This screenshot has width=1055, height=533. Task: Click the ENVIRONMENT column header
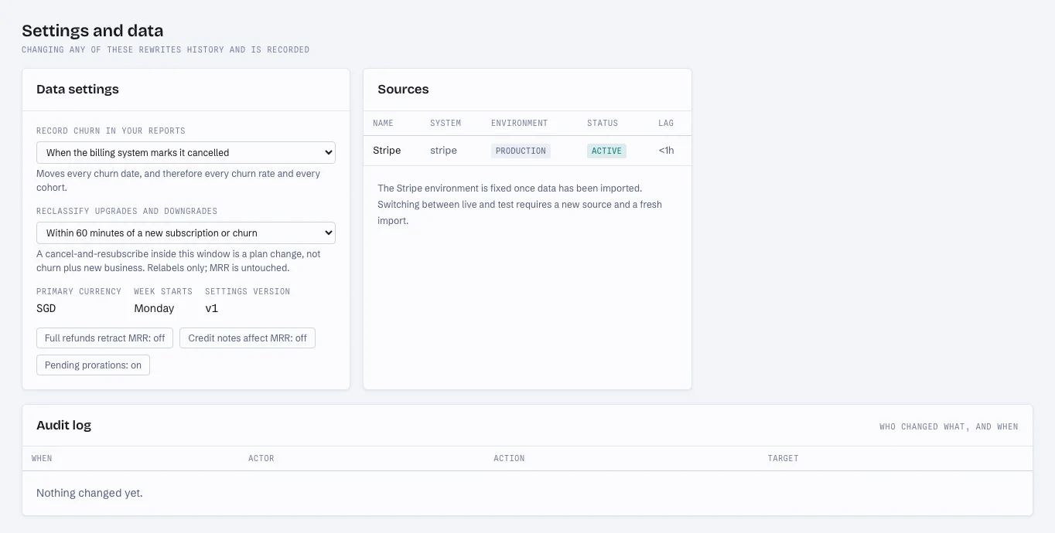[x=519, y=124]
